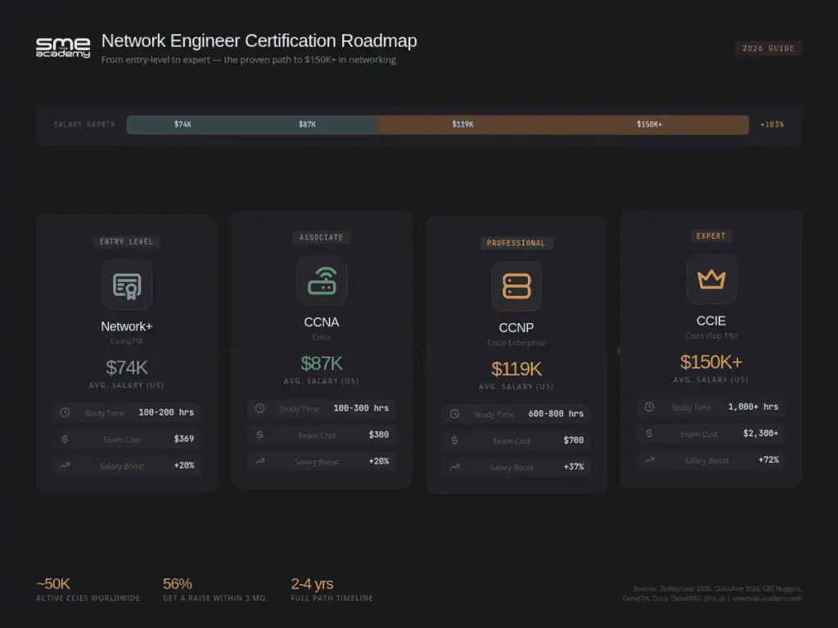
Task: Click the clock icon on the CCIE card
Action: pyautogui.click(x=648, y=407)
